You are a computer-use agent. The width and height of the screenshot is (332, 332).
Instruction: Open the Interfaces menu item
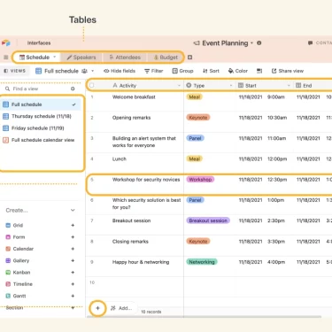[x=39, y=43]
